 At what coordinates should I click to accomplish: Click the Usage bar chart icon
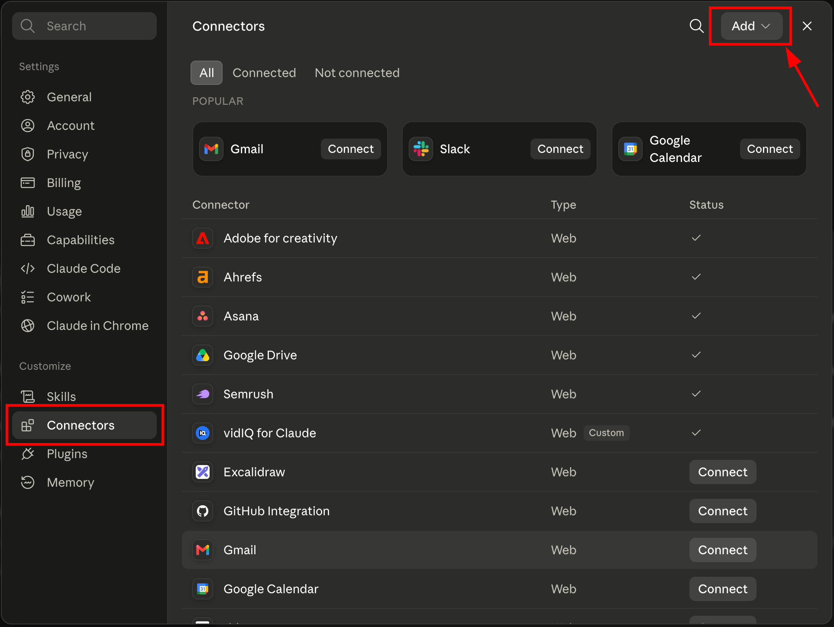(28, 211)
